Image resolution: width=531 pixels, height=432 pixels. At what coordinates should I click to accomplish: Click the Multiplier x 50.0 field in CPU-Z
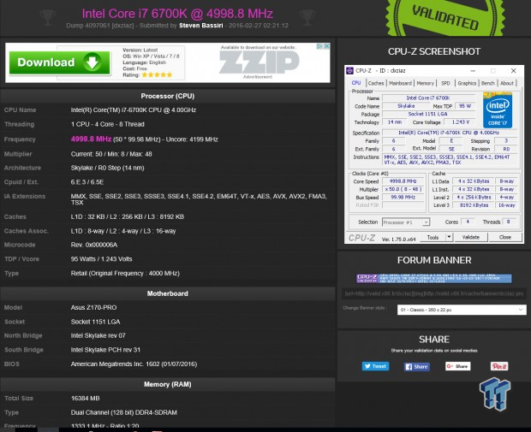403,189
